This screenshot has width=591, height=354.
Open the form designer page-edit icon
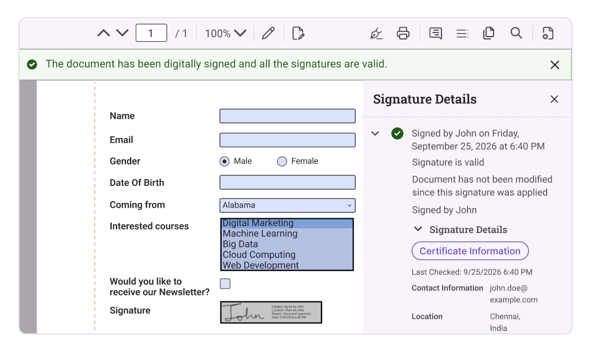(x=298, y=33)
